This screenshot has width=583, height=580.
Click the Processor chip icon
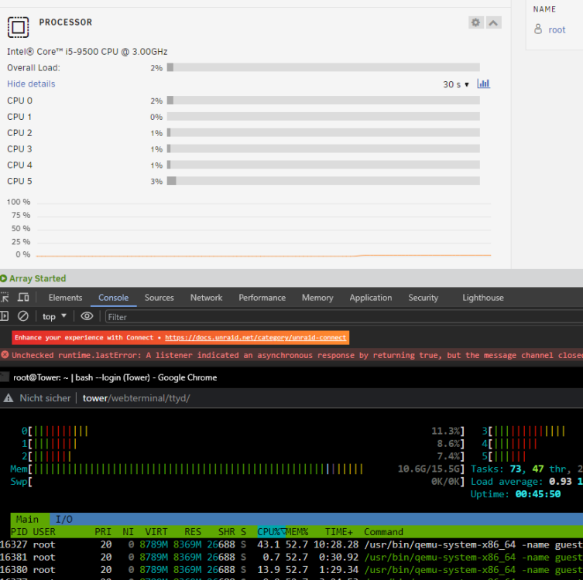[19, 27]
